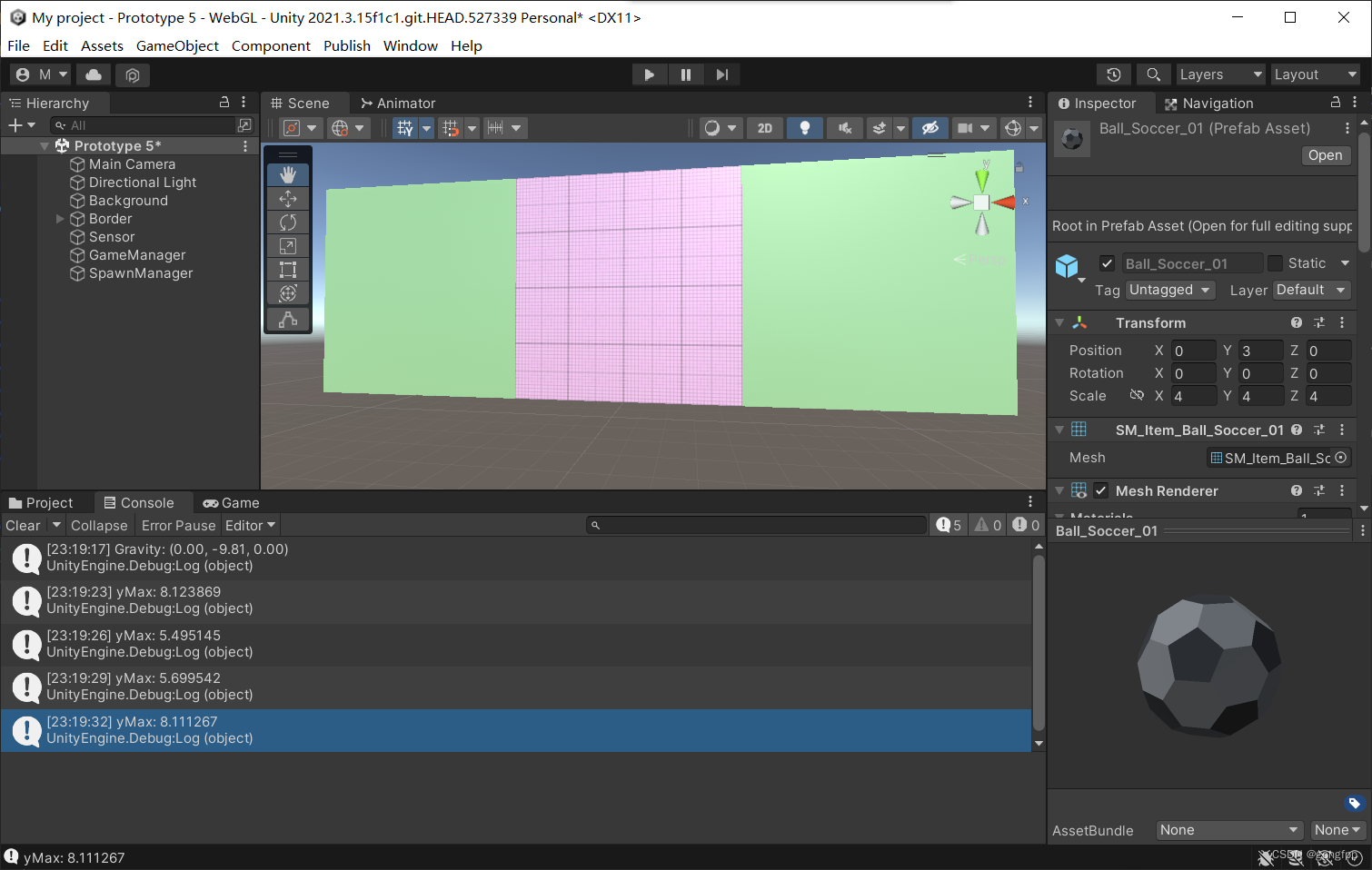Lock the Hierarchy panel
This screenshot has height=870, width=1372.
pyautogui.click(x=224, y=103)
